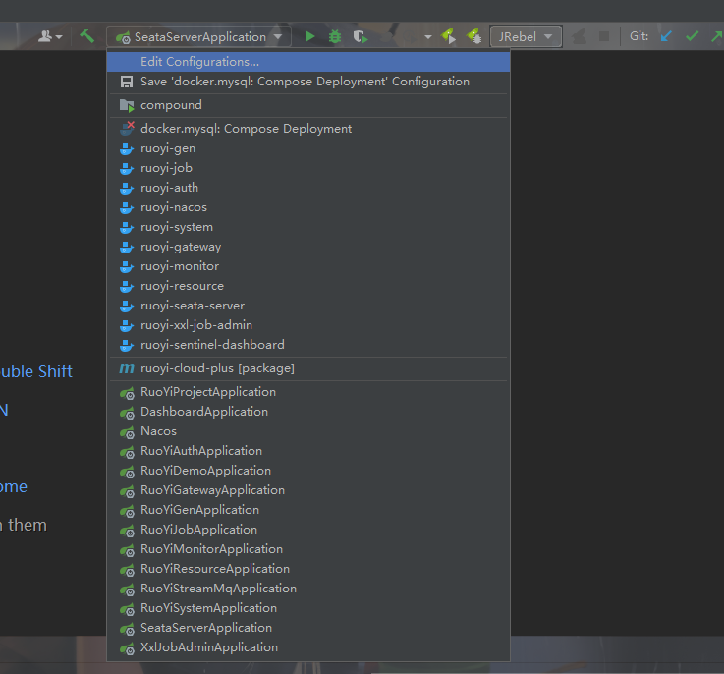
Task: Select ruoyi-cloud-plus [package] Maven configuration
Action: 217,368
